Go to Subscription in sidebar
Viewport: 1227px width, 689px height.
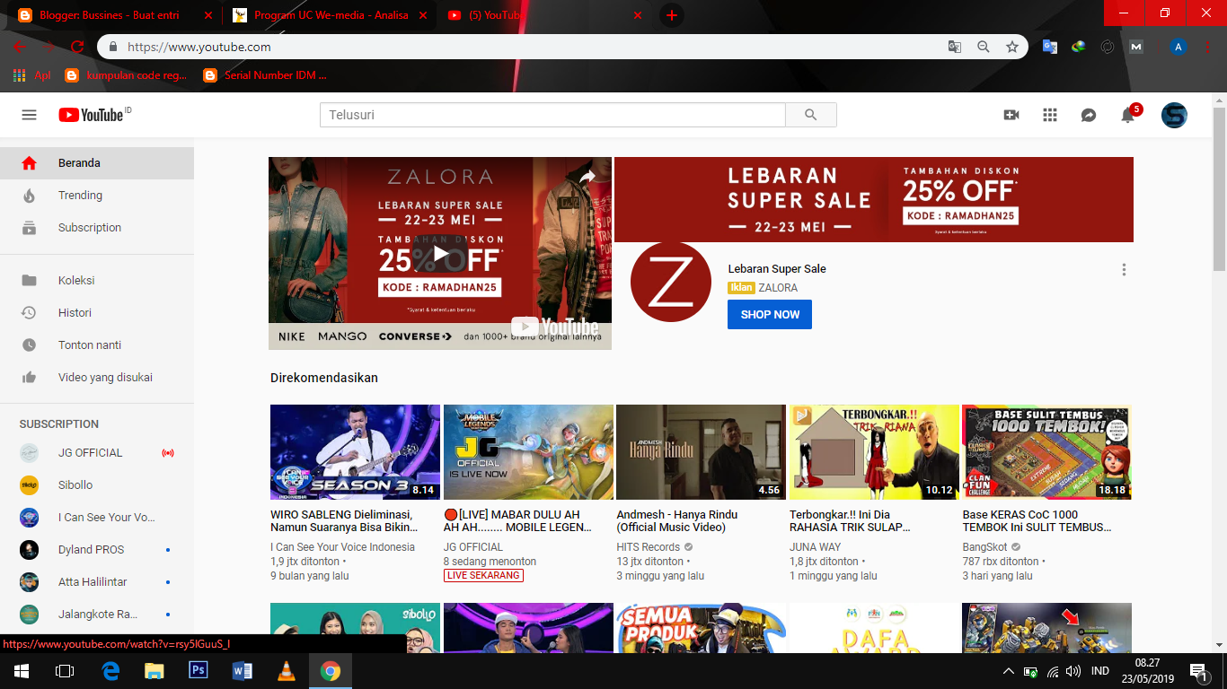[x=97, y=228]
